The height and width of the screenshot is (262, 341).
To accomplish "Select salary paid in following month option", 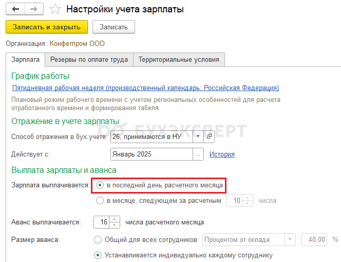I will (x=100, y=201).
